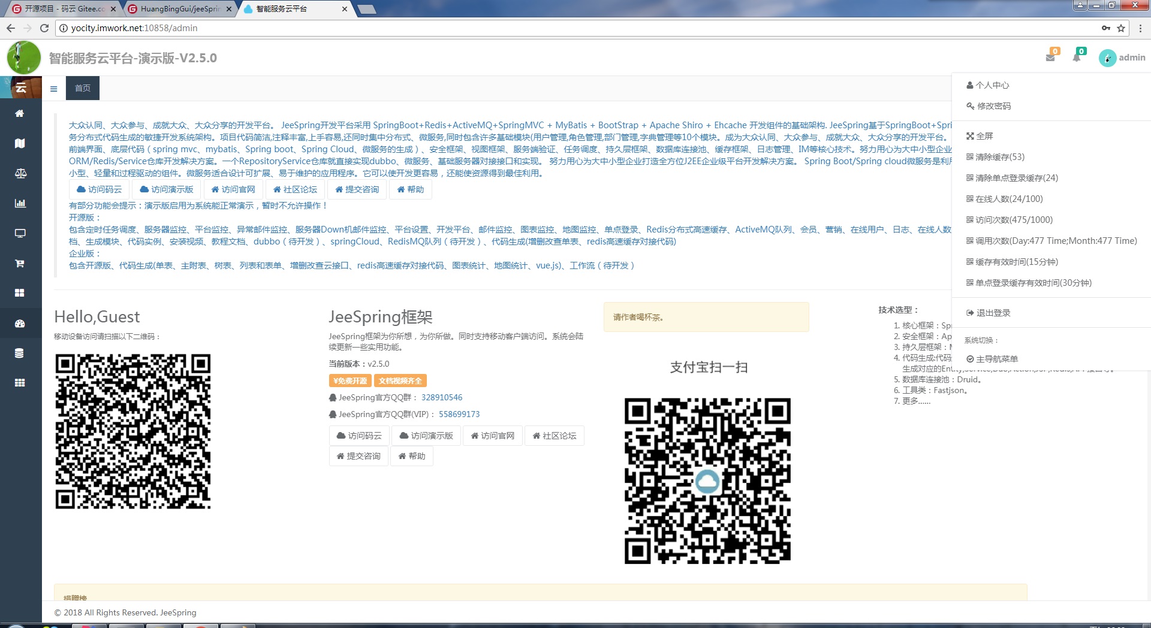Click 访问官网 under JeeSpring框架
1151x628 pixels.
493,436
